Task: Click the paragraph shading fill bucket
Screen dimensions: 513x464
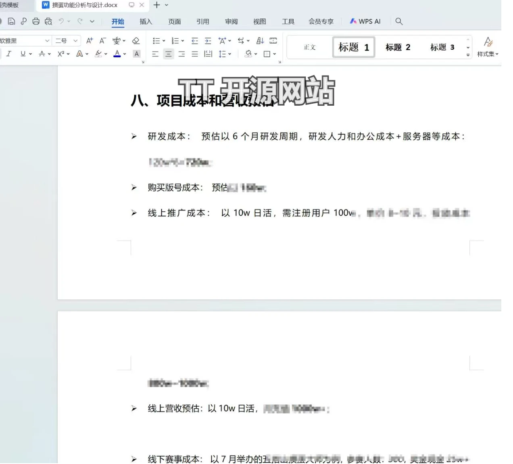Action: point(248,54)
